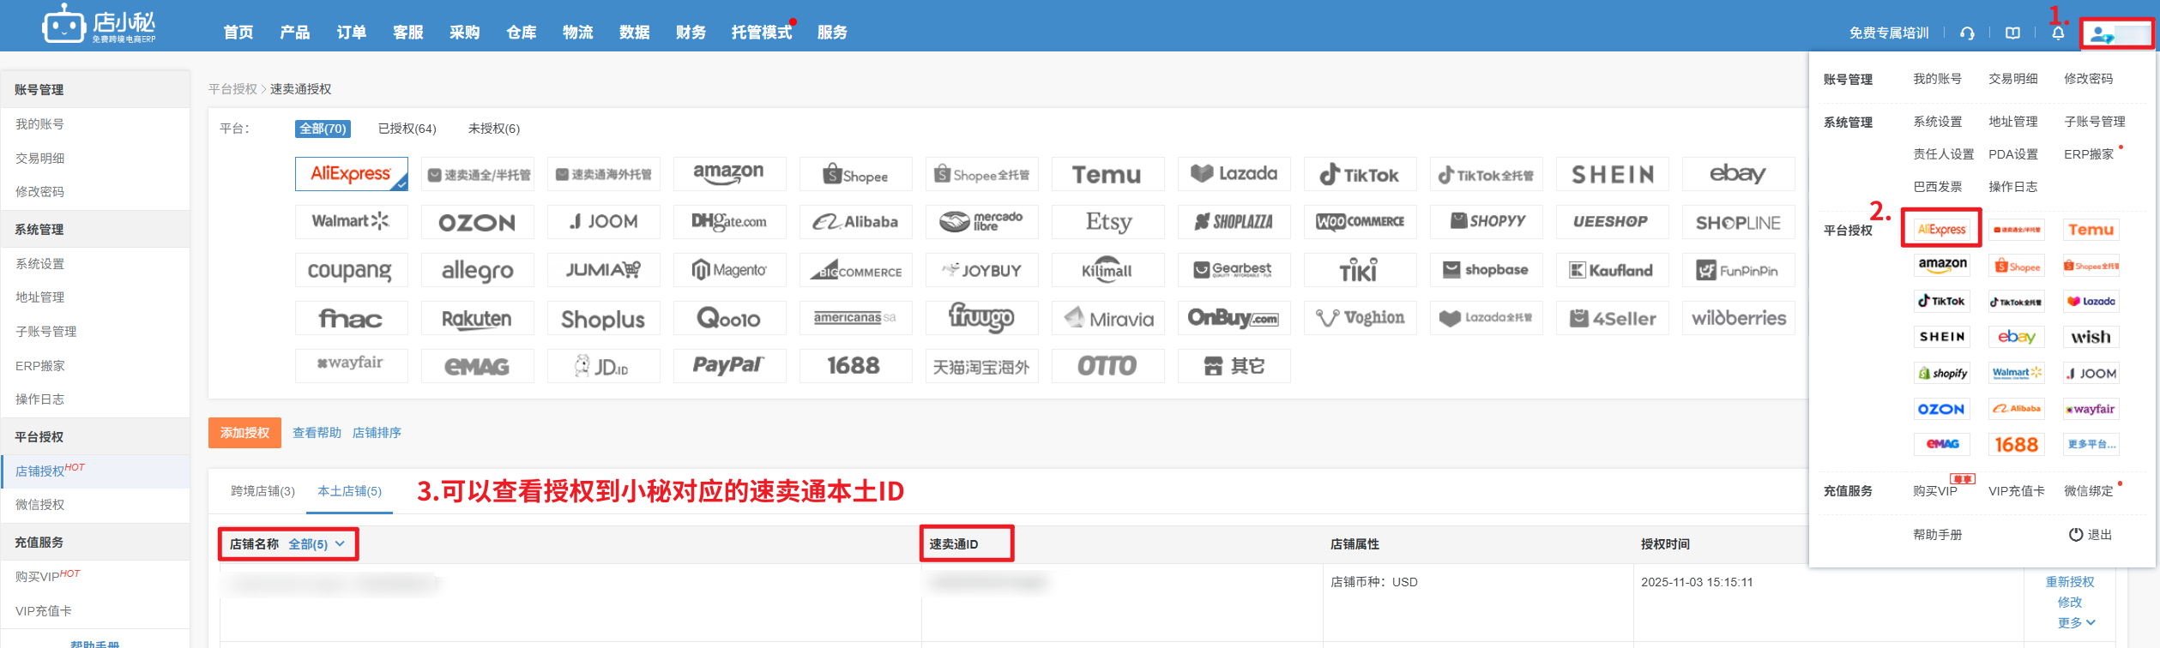
Task: Click 修改 link in the store row
Action: point(2070,603)
